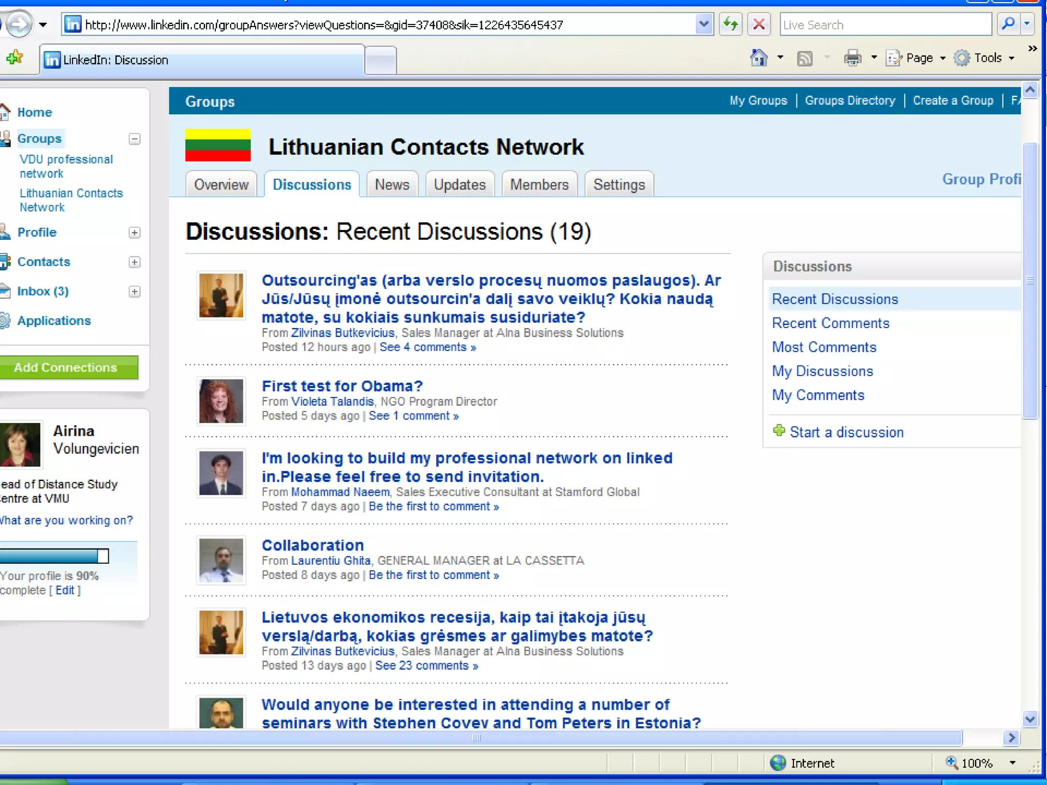1047x785 pixels.
Task: Collapse the Groups sidebar section
Action: [134, 139]
